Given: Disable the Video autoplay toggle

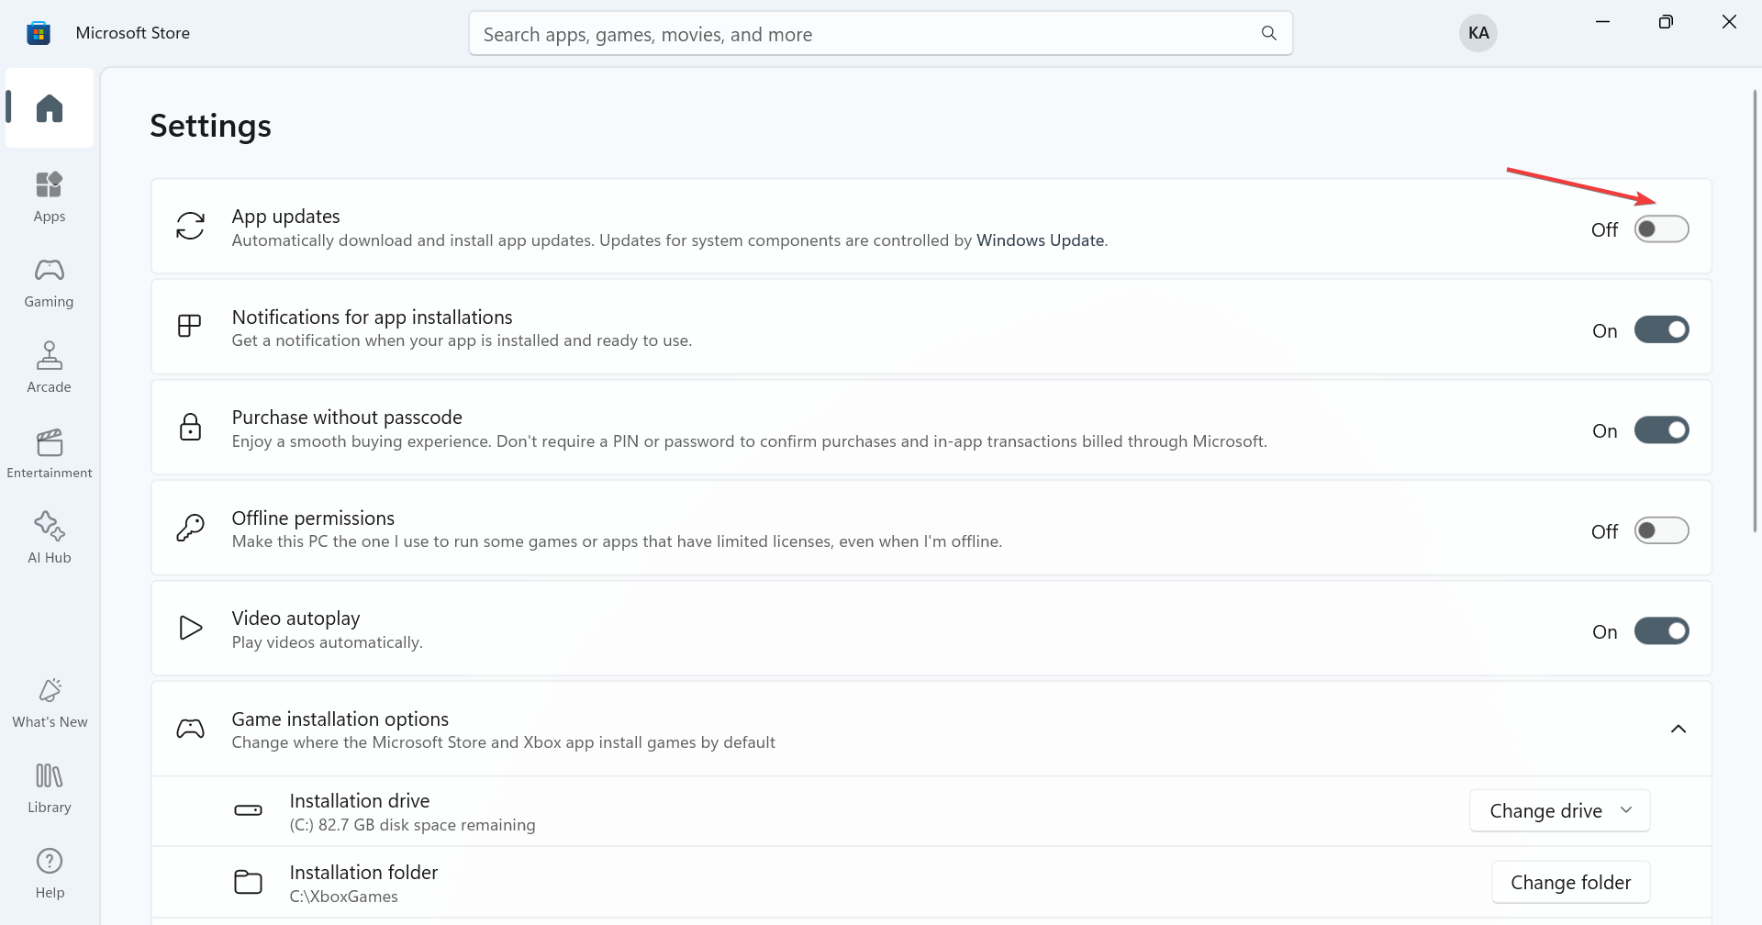Looking at the screenshot, I should click(1661, 631).
